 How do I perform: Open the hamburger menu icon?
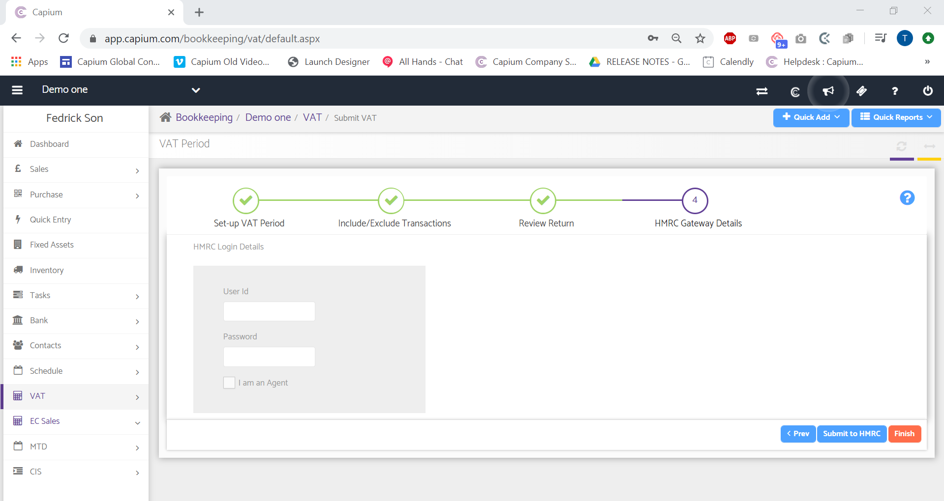point(17,90)
